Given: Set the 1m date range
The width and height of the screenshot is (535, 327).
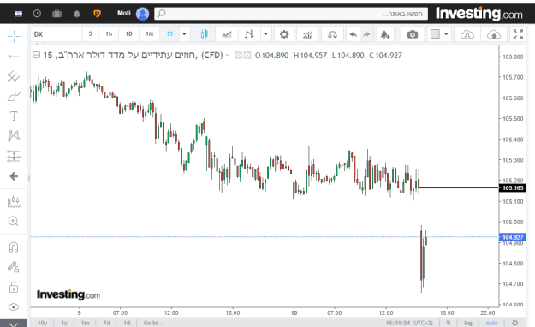Looking at the screenshot, I should (86, 323).
